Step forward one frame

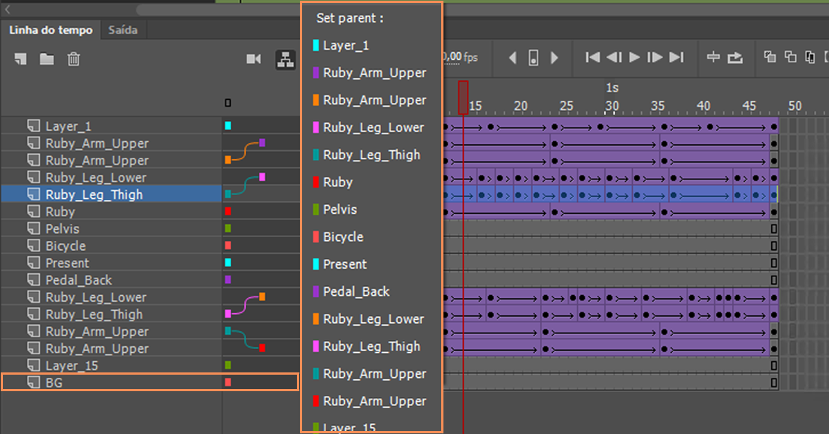655,57
